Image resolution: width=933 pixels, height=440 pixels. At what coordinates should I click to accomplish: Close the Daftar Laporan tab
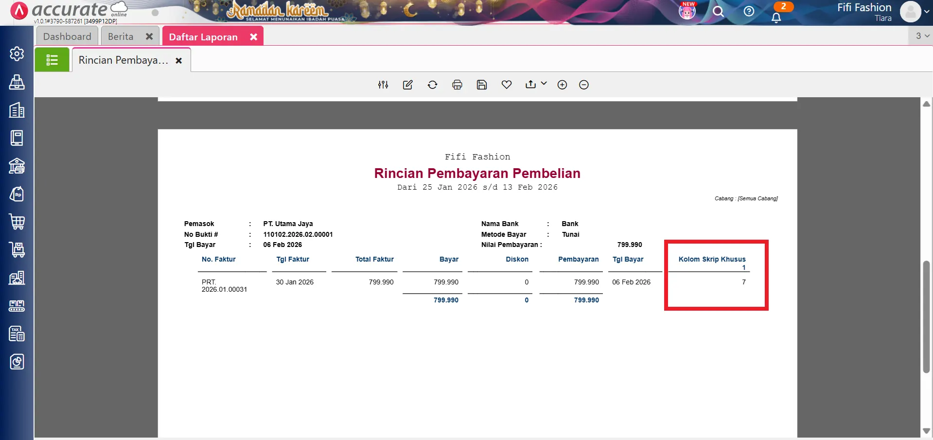point(253,37)
